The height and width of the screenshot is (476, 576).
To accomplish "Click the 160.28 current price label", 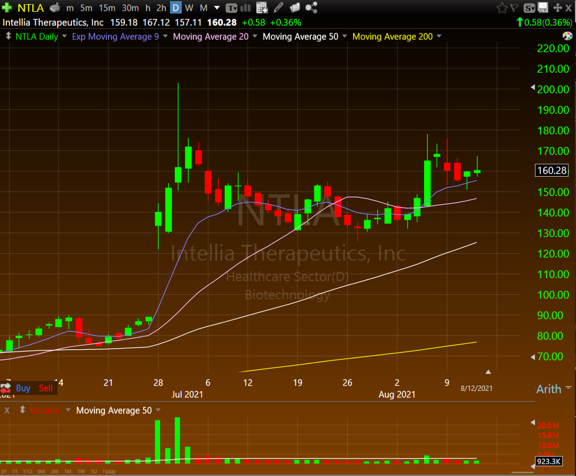I will coord(552,170).
